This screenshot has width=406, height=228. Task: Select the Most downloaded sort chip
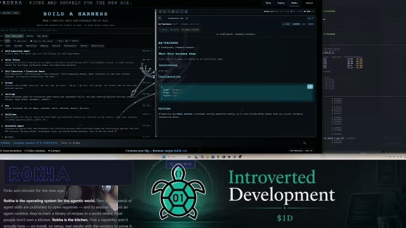(x=14, y=36)
